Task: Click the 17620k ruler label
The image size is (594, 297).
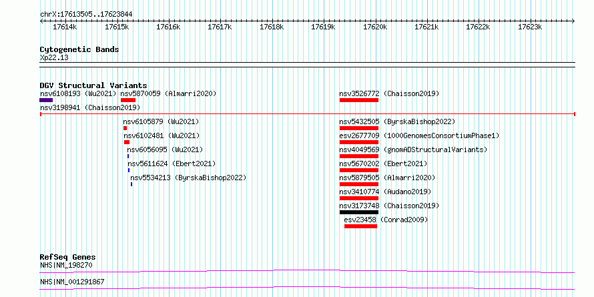Action: [x=375, y=27]
